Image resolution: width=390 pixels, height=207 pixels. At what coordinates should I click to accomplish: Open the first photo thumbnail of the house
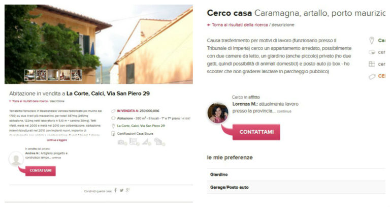(29, 75)
